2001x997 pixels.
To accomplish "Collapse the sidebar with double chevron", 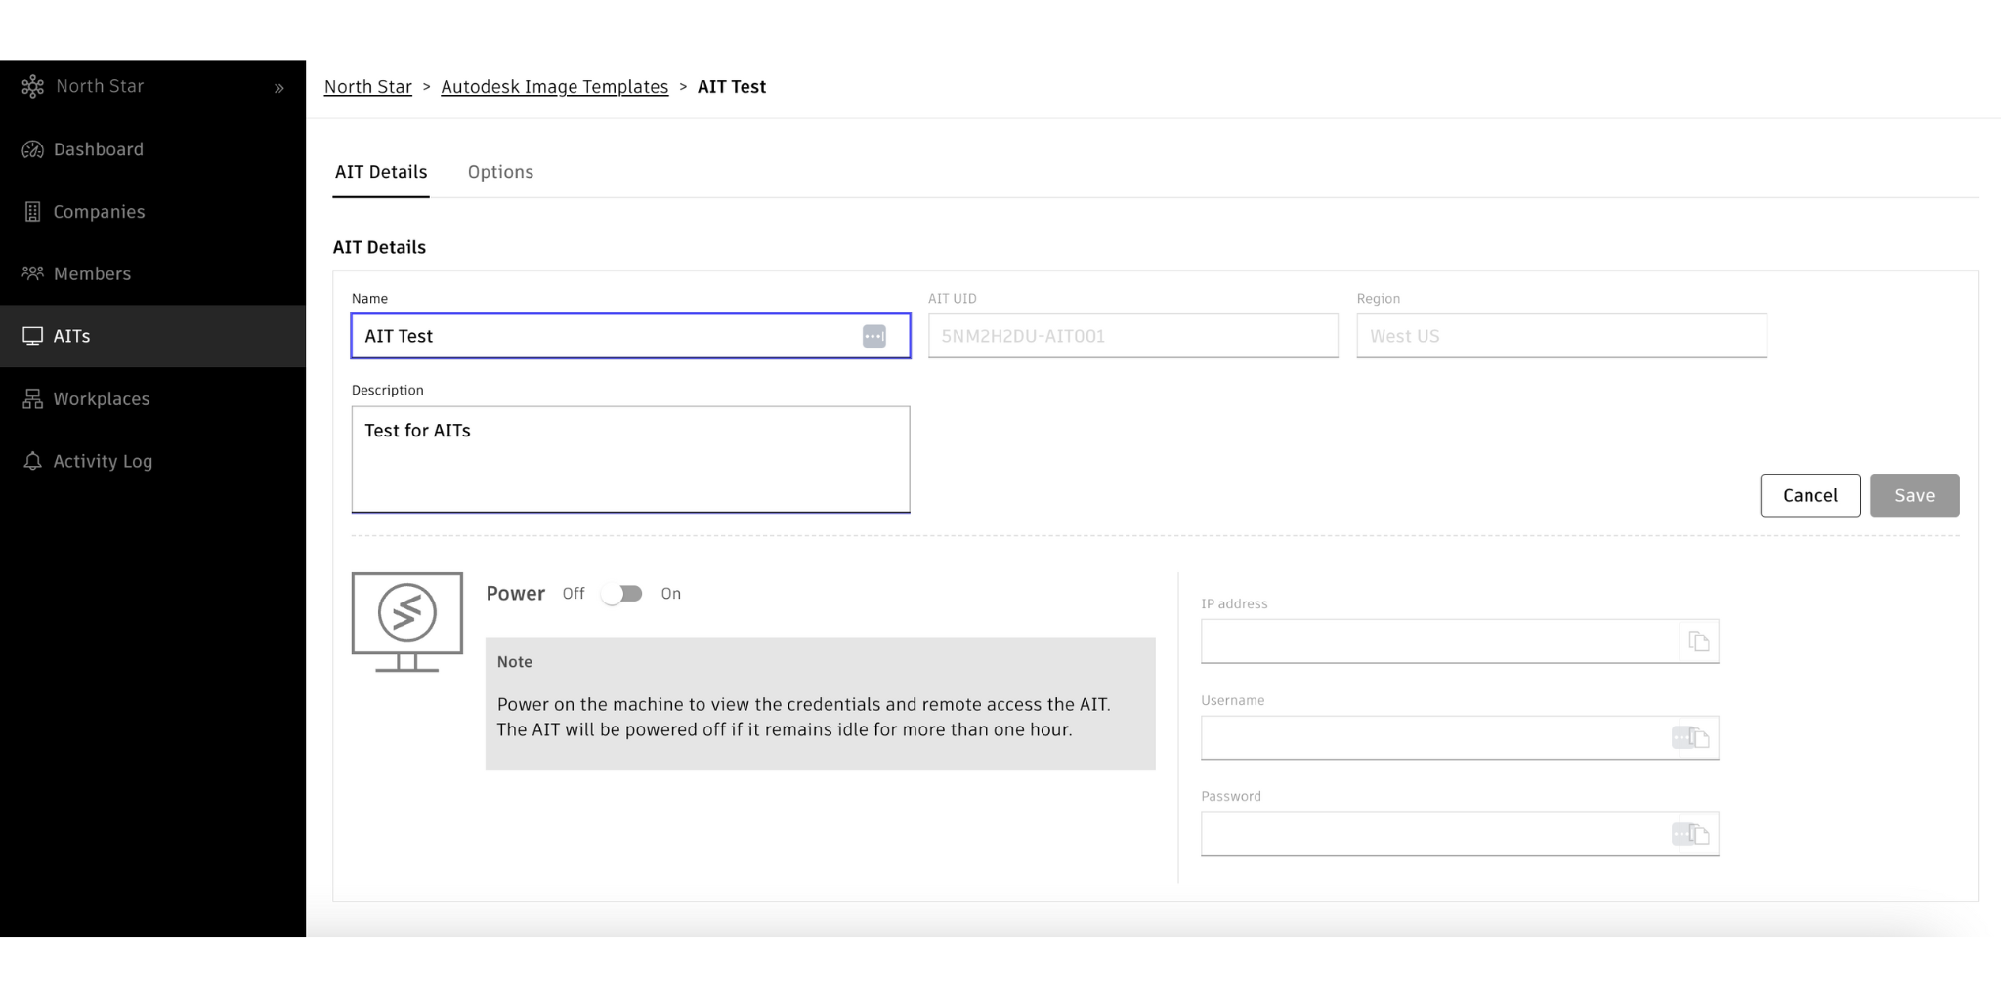I will 278,88.
